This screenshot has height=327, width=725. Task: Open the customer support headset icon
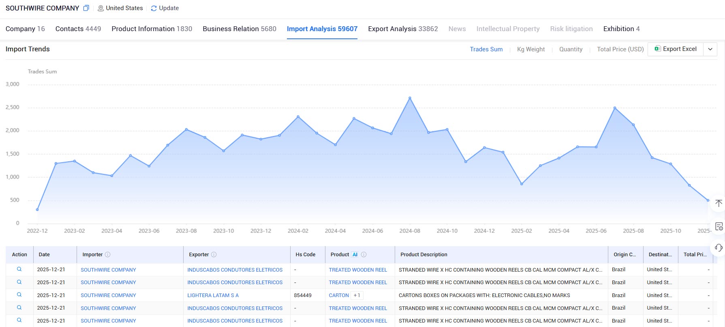(719, 248)
